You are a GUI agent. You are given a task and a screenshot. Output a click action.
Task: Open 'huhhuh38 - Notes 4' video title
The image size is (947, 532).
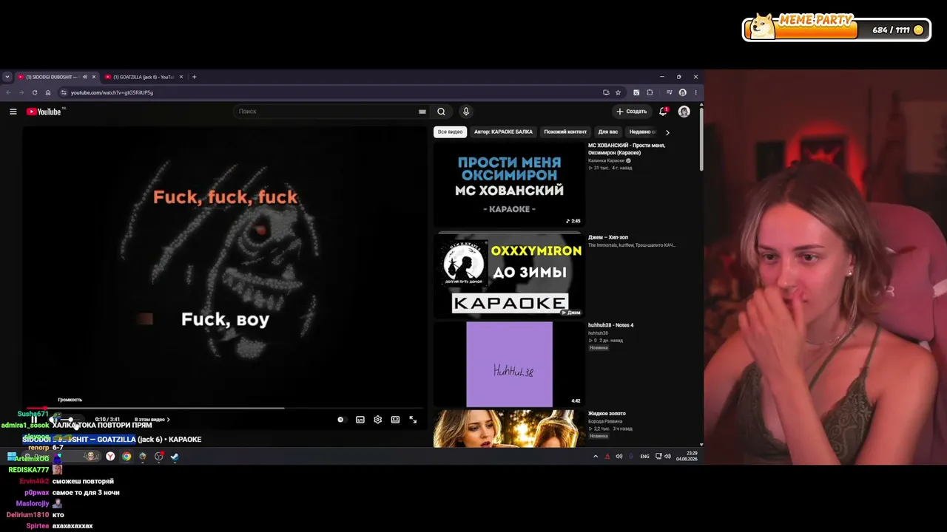pyautogui.click(x=611, y=325)
